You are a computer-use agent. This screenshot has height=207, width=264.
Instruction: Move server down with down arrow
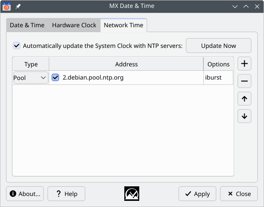click(244, 116)
